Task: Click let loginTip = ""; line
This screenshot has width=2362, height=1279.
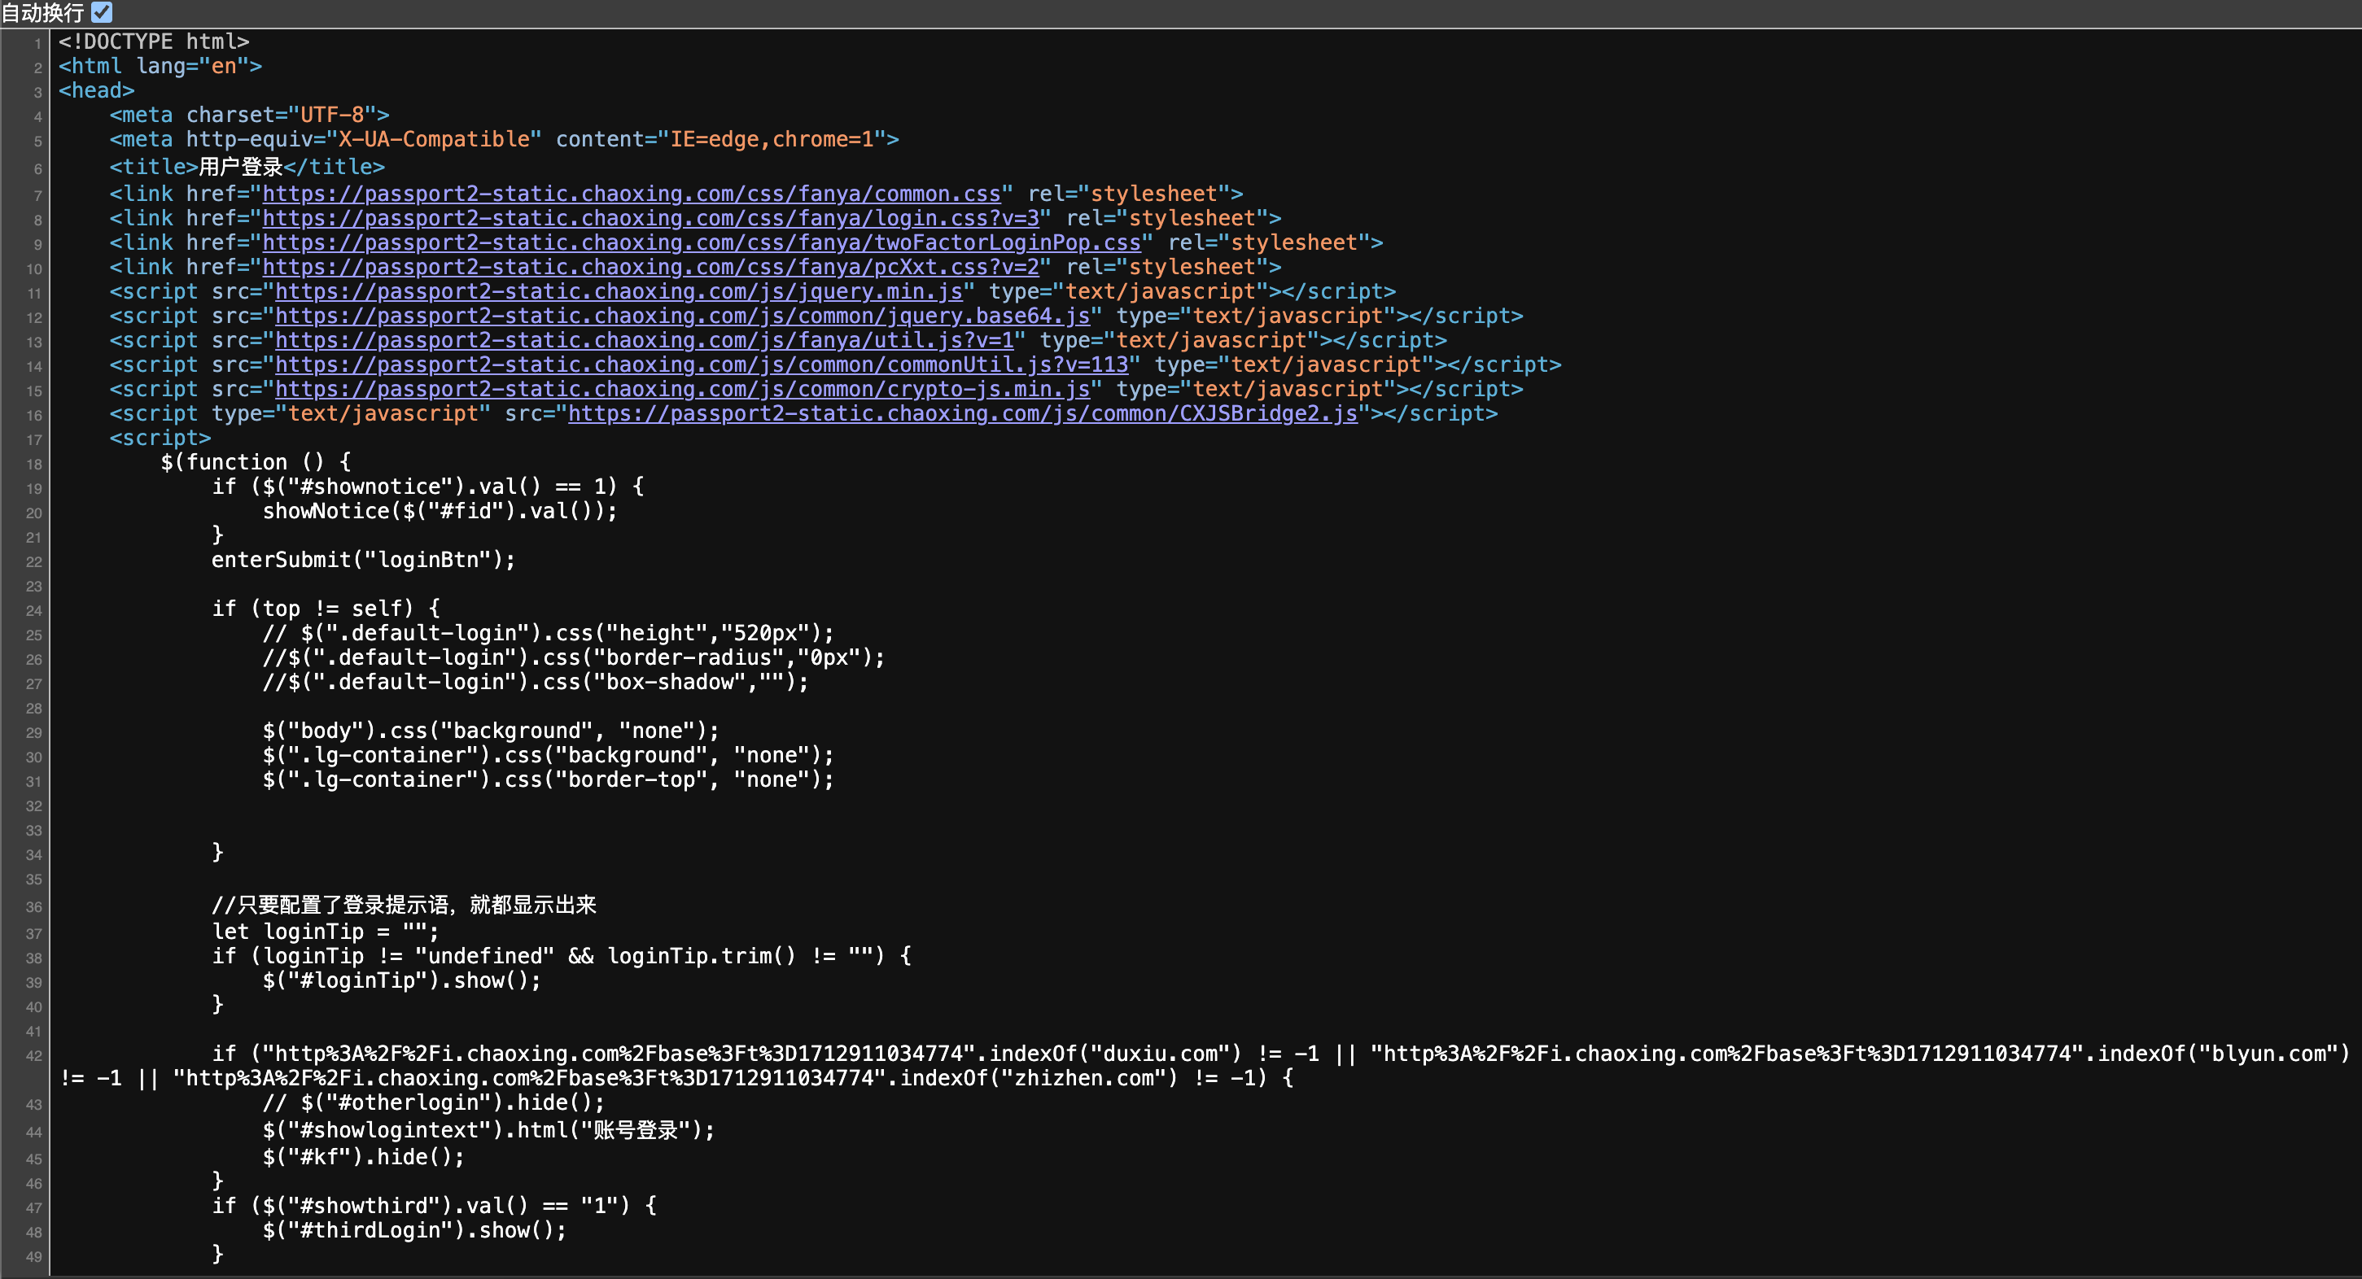Action: pos(326,932)
